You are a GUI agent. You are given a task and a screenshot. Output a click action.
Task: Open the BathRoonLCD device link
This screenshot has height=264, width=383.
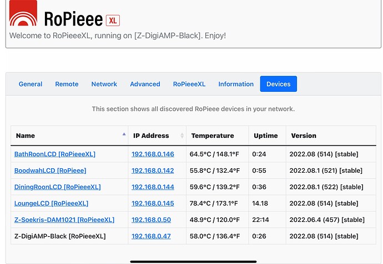point(55,154)
